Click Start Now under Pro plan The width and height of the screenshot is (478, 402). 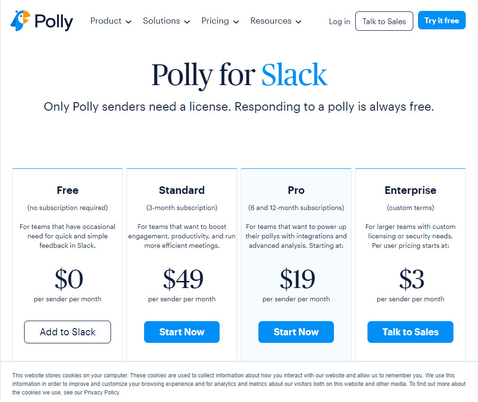[296, 332]
